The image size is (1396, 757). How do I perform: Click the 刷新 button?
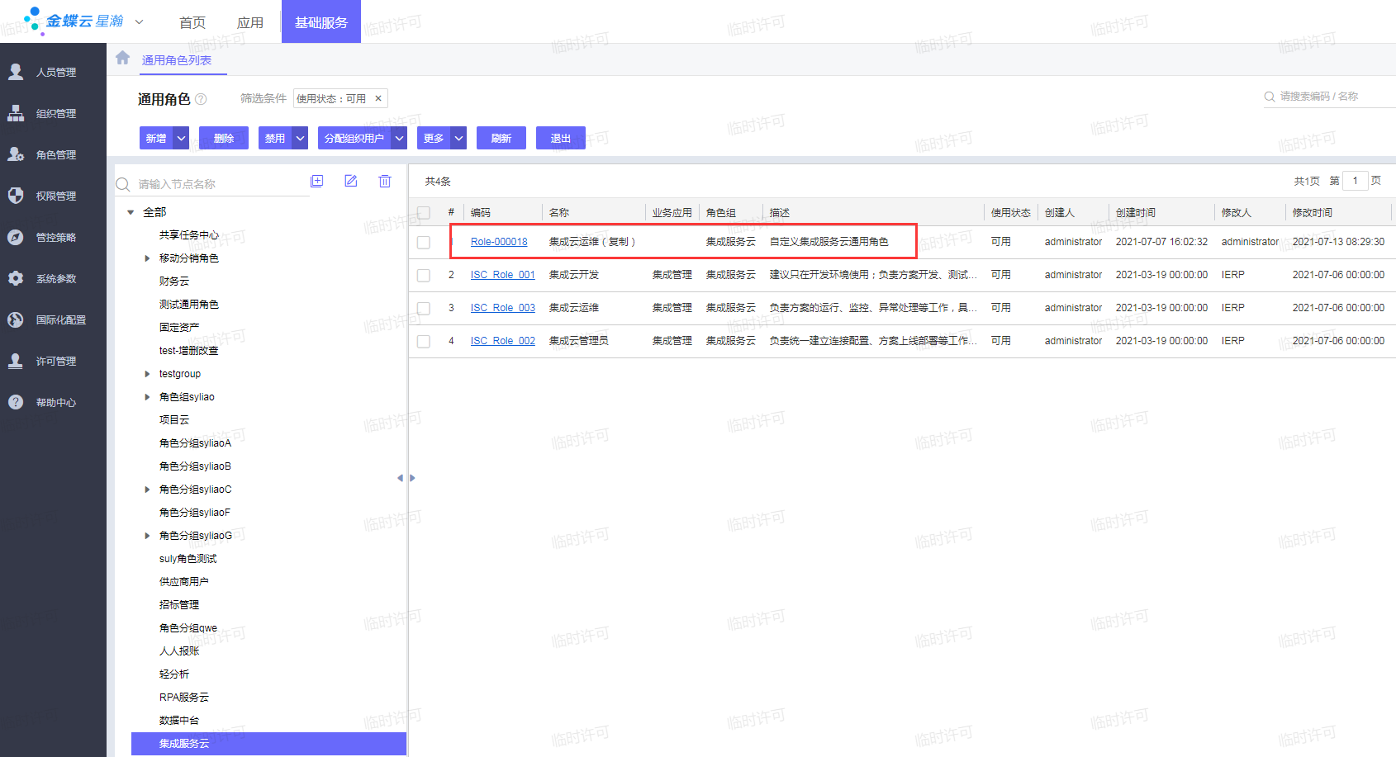(x=501, y=138)
